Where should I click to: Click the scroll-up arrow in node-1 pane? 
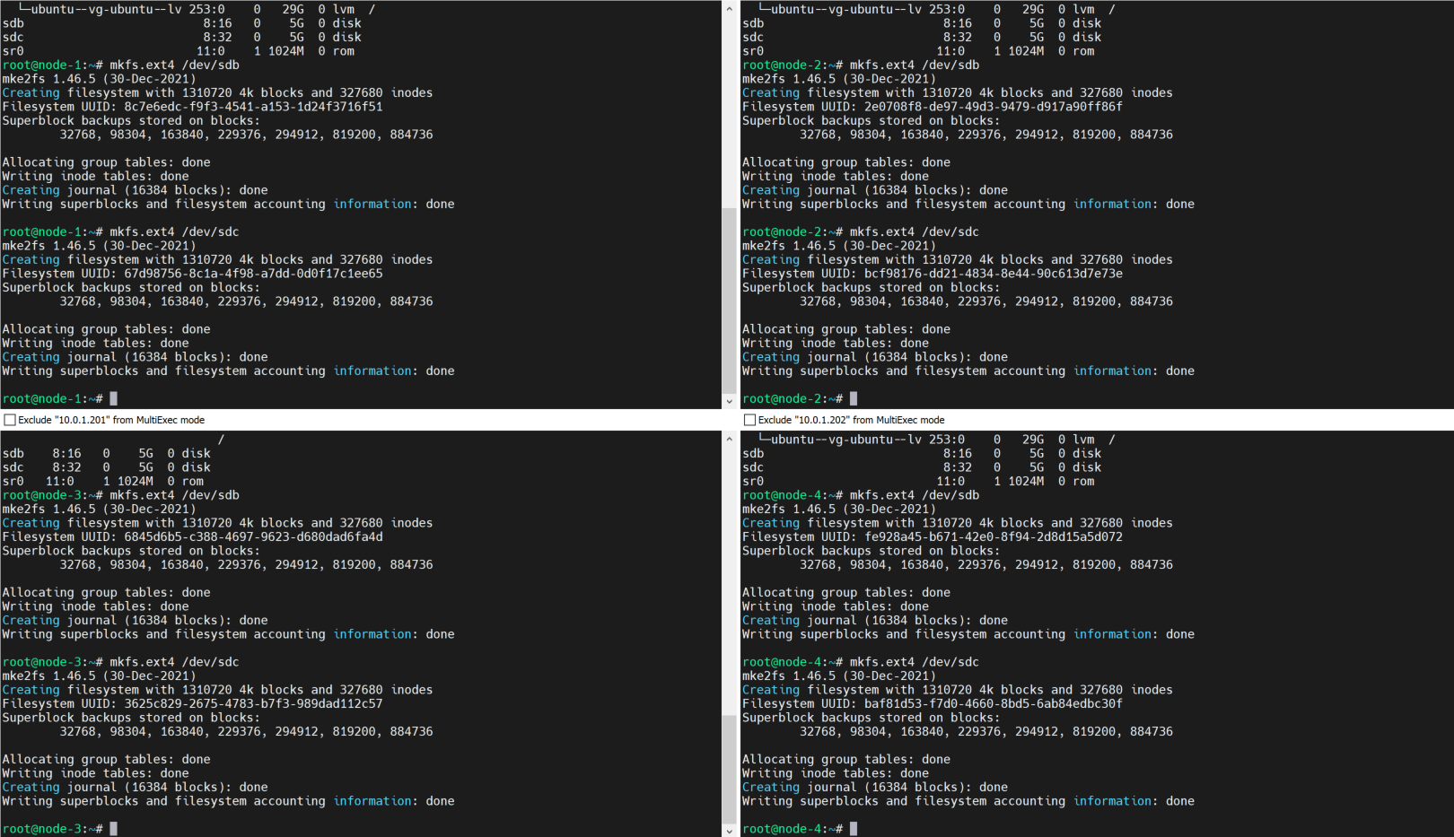(729, 8)
